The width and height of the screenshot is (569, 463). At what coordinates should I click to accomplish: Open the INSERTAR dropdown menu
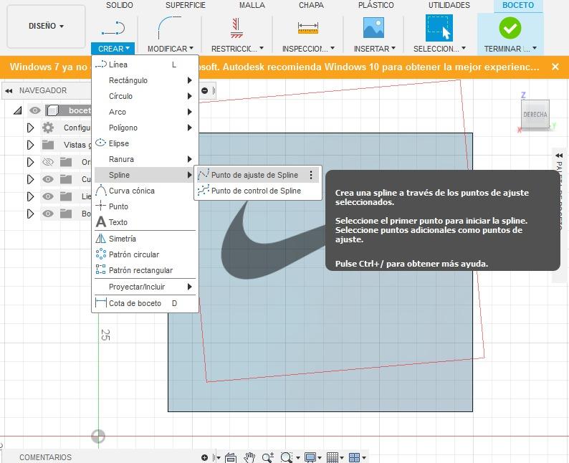pyautogui.click(x=375, y=49)
